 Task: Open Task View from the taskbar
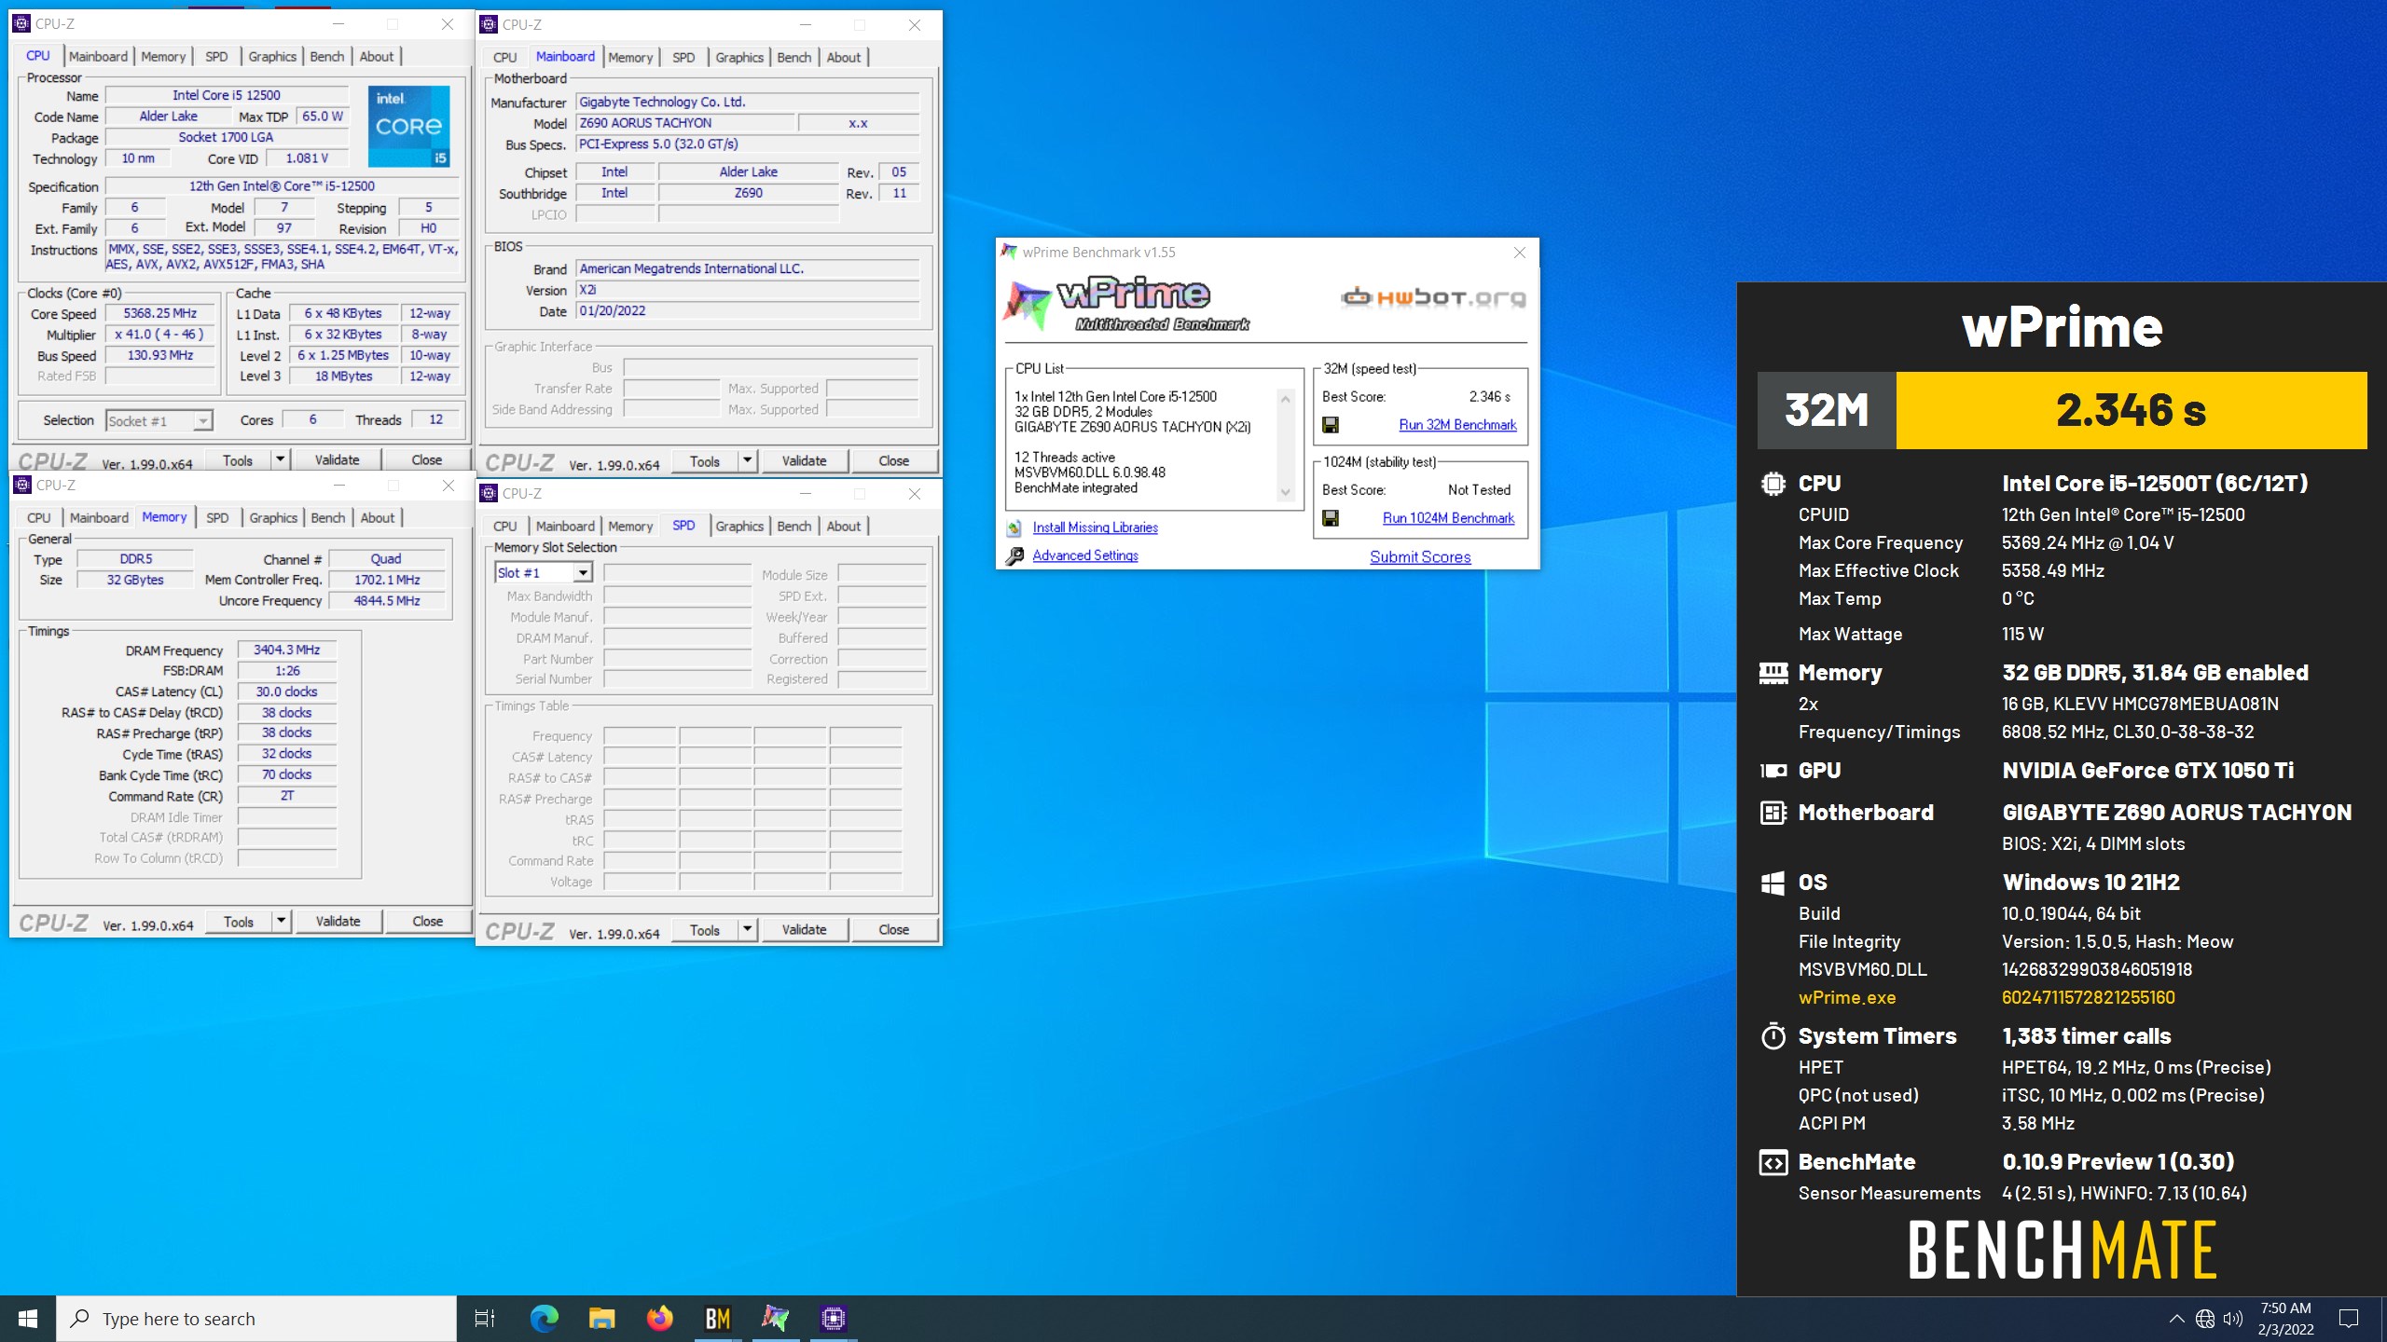click(x=485, y=1319)
